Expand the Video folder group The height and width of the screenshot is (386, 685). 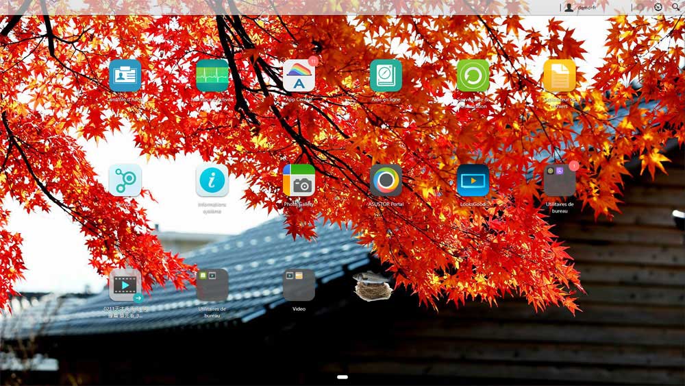point(299,285)
